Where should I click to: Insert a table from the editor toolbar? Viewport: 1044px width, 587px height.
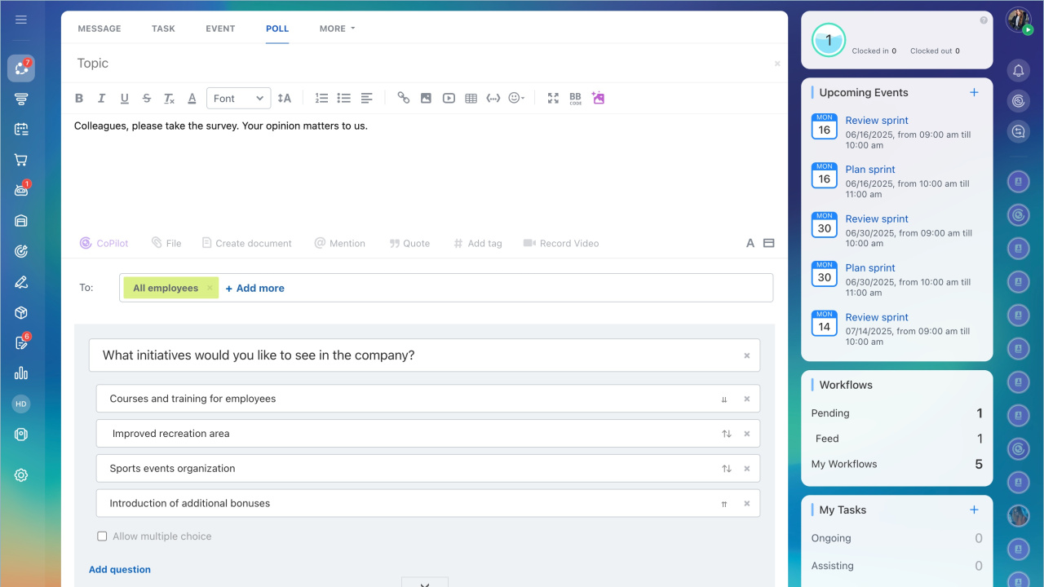[471, 98]
